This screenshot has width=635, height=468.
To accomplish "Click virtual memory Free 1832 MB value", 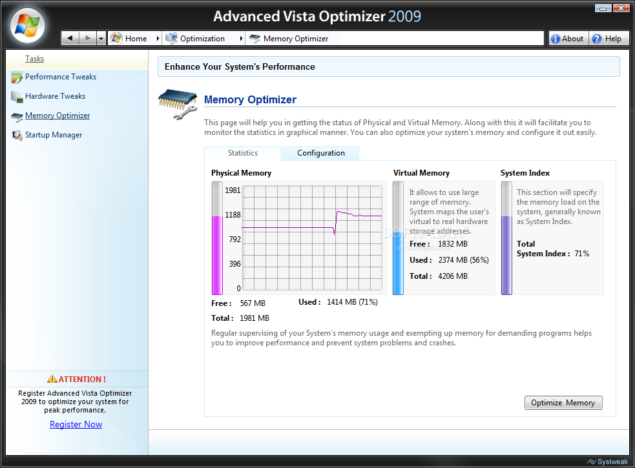I will pyautogui.click(x=453, y=244).
